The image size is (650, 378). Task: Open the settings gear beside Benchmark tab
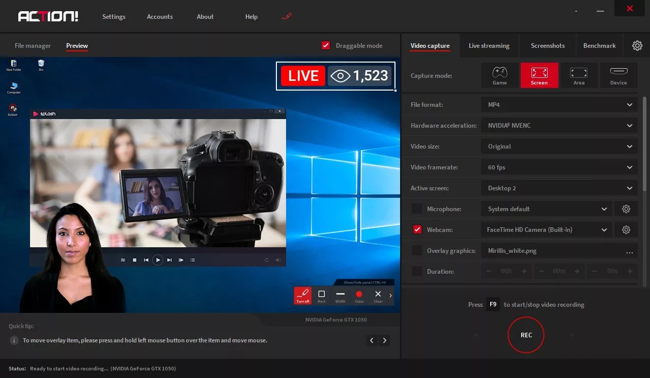637,45
